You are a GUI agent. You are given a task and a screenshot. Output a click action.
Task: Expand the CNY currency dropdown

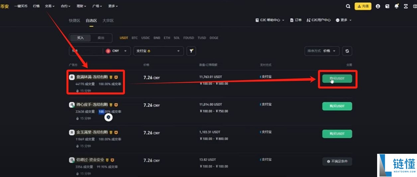point(118,51)
